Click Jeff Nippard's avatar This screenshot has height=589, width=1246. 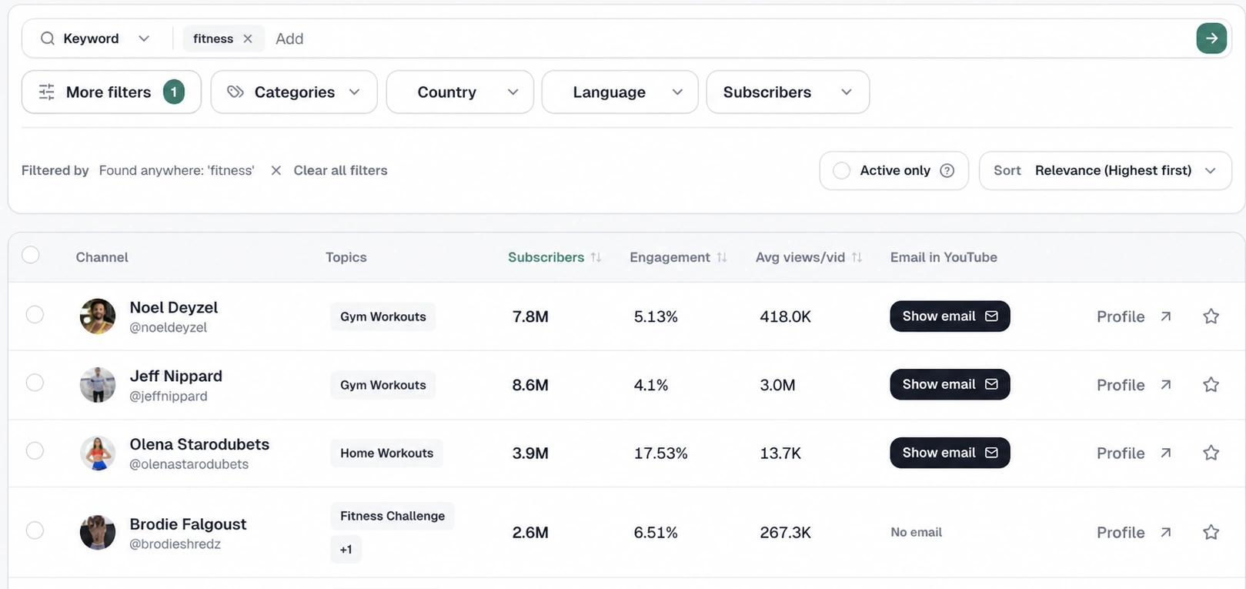[98, 385]
